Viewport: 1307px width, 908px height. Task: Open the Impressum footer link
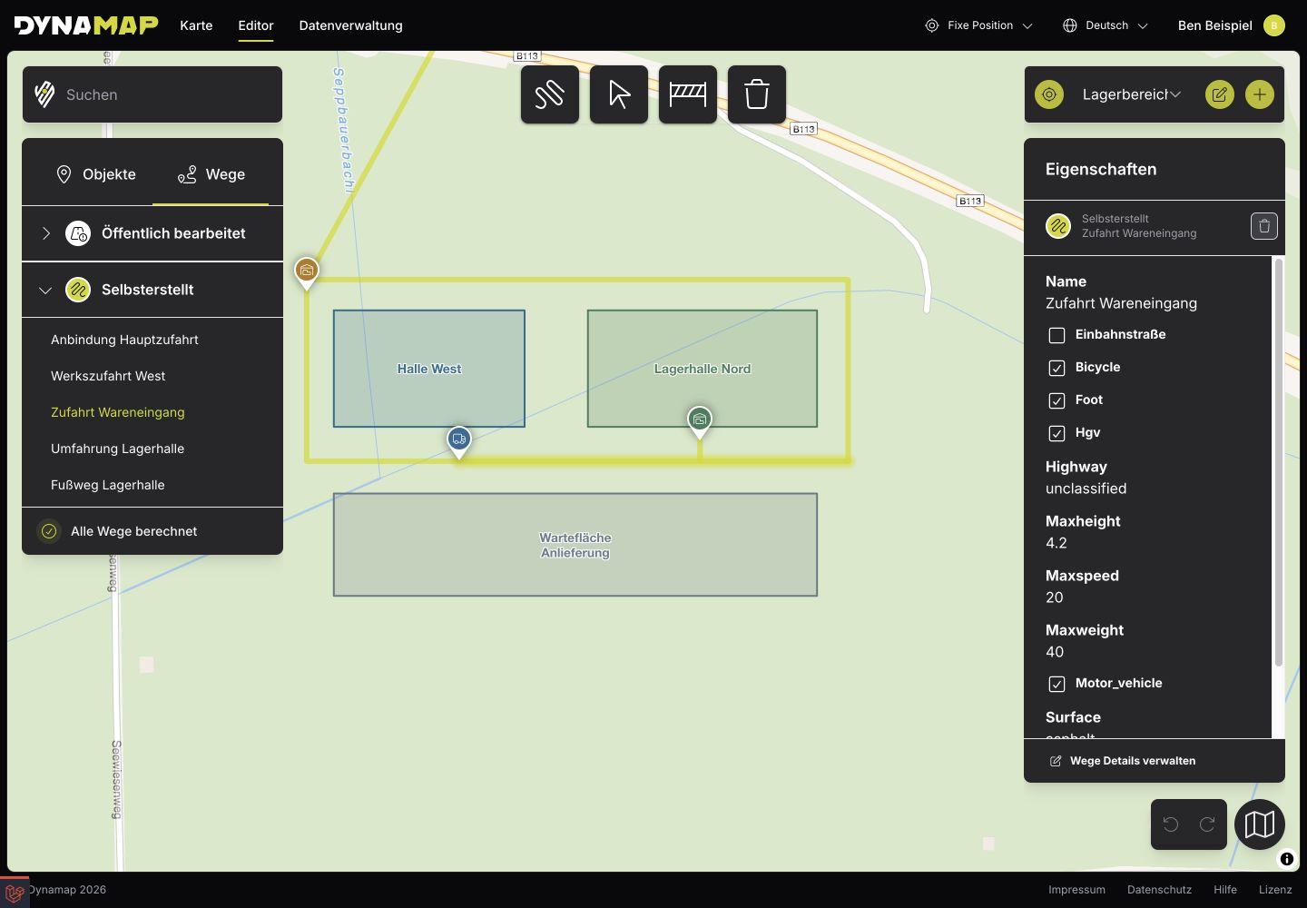click(1076, 890)
